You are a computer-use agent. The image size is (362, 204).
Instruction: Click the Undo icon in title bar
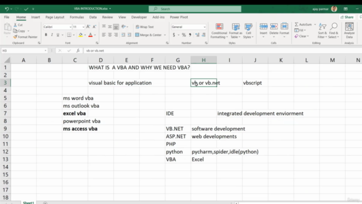7,9
